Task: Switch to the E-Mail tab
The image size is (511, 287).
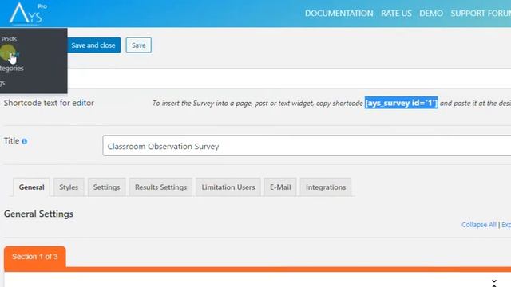Action: click(280, 187)
